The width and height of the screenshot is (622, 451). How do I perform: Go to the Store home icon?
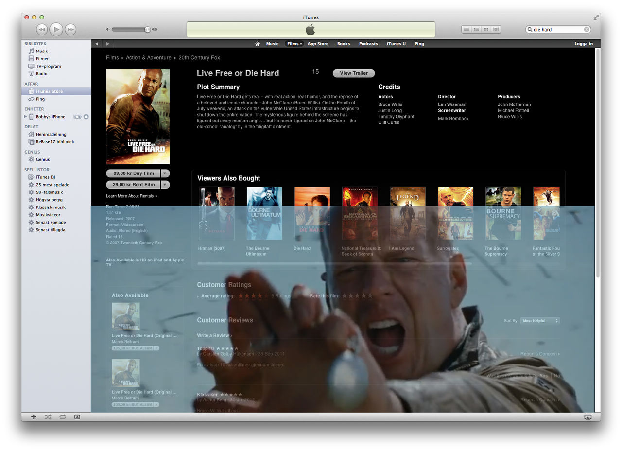click(257, 43)
